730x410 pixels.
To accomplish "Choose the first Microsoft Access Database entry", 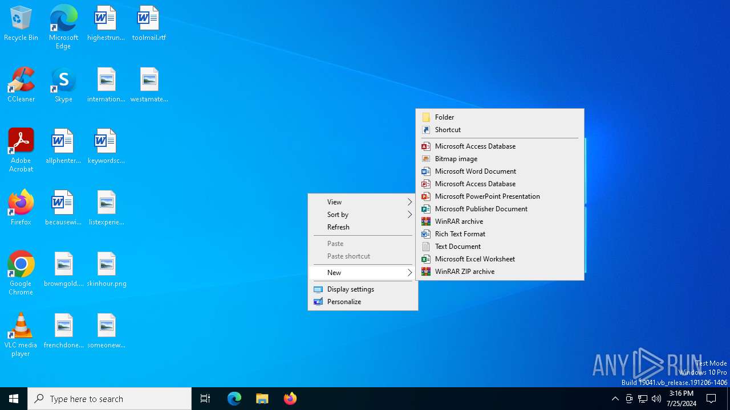I will pos(500,146).
